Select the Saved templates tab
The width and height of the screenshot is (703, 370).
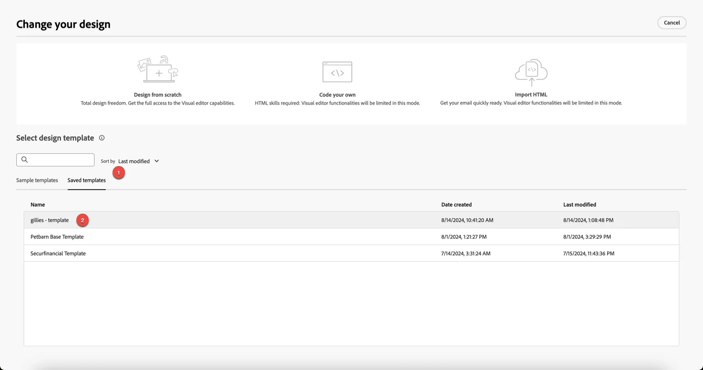click(87, 180)
